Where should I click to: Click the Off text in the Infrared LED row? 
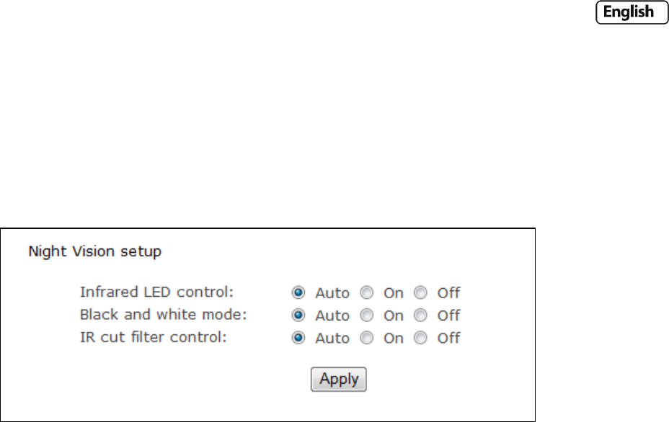pos(448,293)
